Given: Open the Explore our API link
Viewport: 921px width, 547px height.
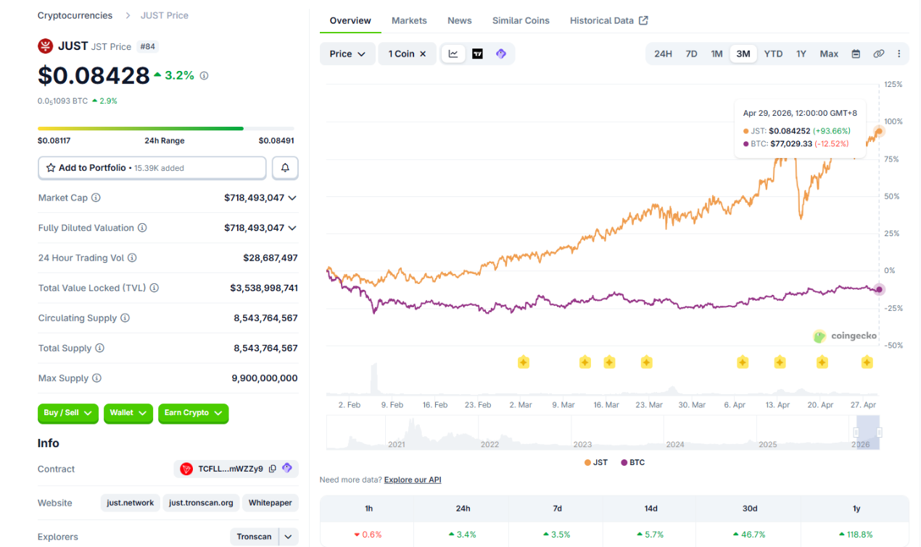Looking at the screenshot, I should (412, 480).
